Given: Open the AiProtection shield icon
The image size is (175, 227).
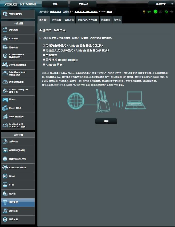Looking at the screenshot, I should 5,56.
